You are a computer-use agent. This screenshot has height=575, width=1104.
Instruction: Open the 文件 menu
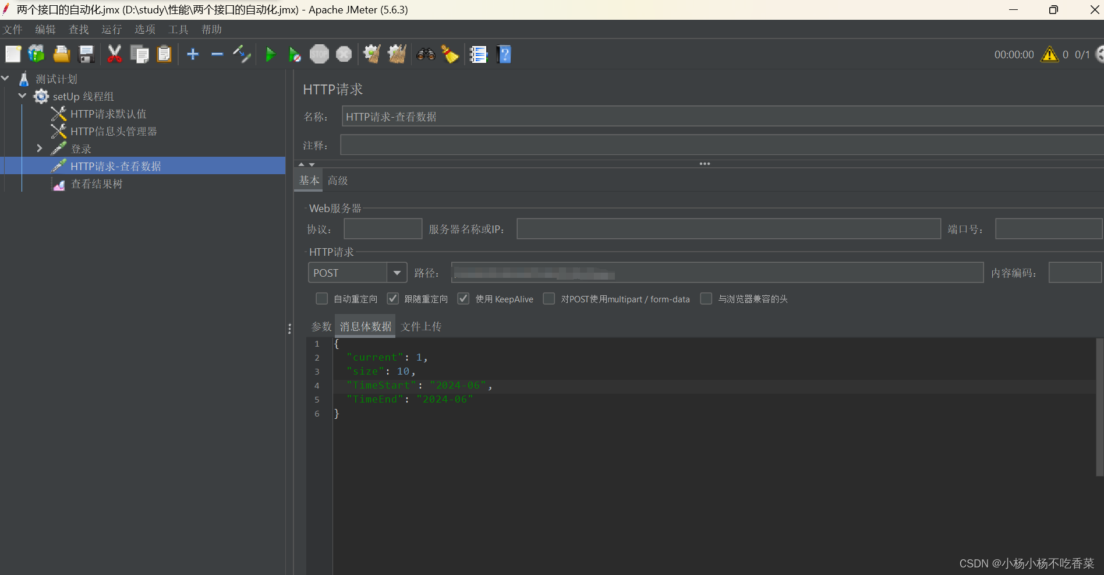12,29
